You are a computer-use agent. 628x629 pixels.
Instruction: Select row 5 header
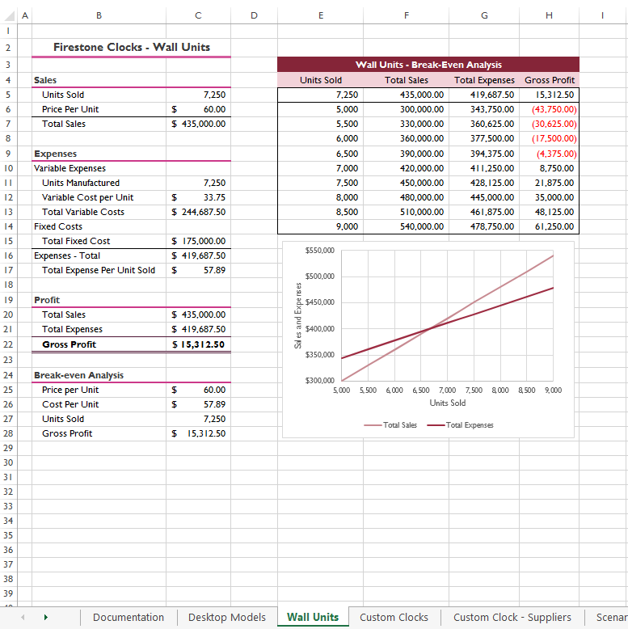click(x=8, y=95)
